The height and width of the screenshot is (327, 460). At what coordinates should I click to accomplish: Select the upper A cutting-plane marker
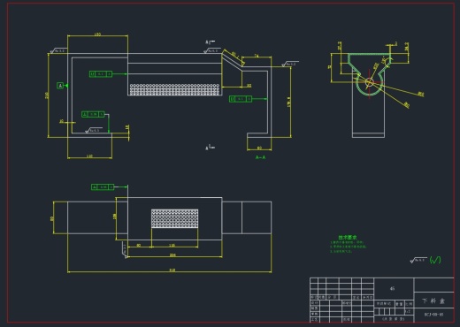pos(210,42)
